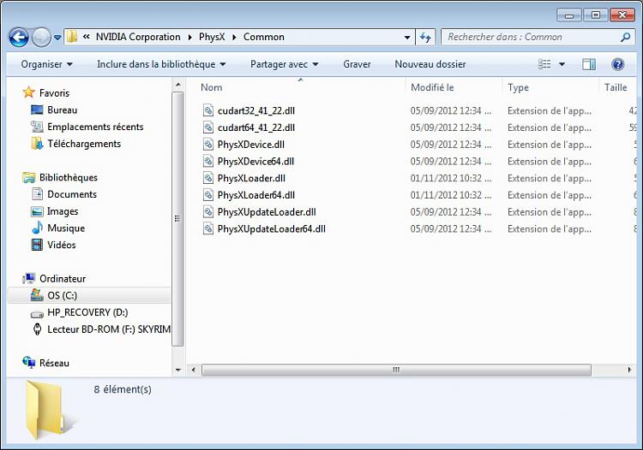Viewport: 643px width, 450px height.
Task: Click the Bibliothèques folder icon
Action: pyautogui.click(x=28, y=177)
